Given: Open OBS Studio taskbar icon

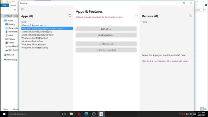Looking at the screenshot, I should click(x=94, y=114).
